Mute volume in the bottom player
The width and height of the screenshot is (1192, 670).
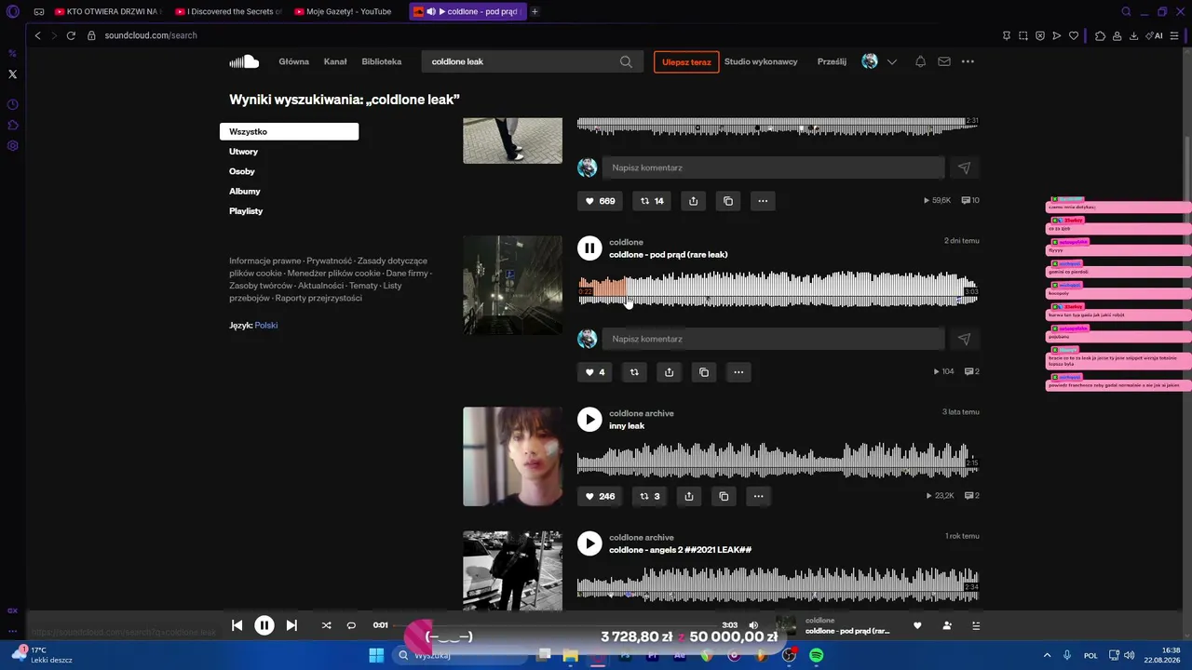click(x=753, y=625)
